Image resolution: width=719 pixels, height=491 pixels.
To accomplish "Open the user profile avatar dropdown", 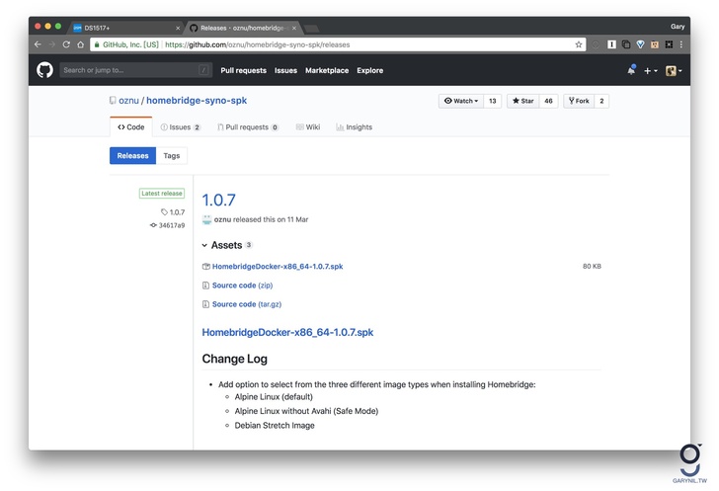I will point(674,70).
